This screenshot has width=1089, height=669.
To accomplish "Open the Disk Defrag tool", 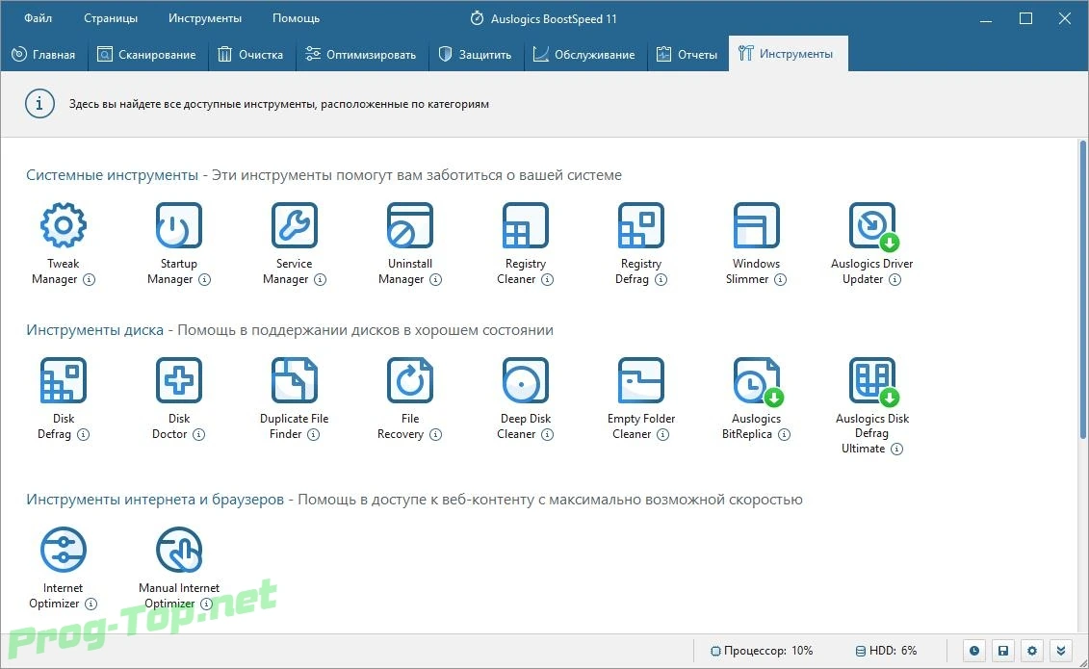I will tap(64, 379).
